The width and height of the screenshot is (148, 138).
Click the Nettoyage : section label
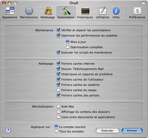pos(47,64)
